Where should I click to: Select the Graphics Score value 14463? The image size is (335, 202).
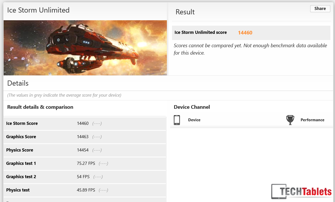pos(83,137)
